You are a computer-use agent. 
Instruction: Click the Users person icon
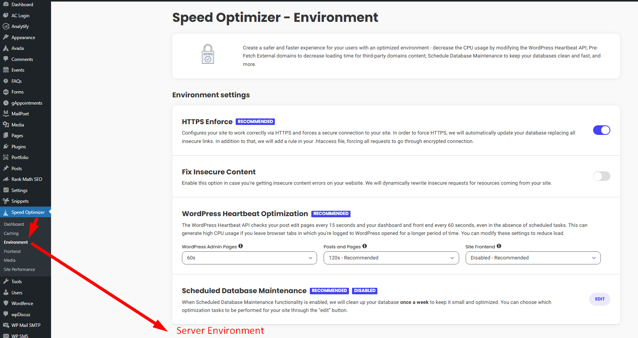[6, 292]
